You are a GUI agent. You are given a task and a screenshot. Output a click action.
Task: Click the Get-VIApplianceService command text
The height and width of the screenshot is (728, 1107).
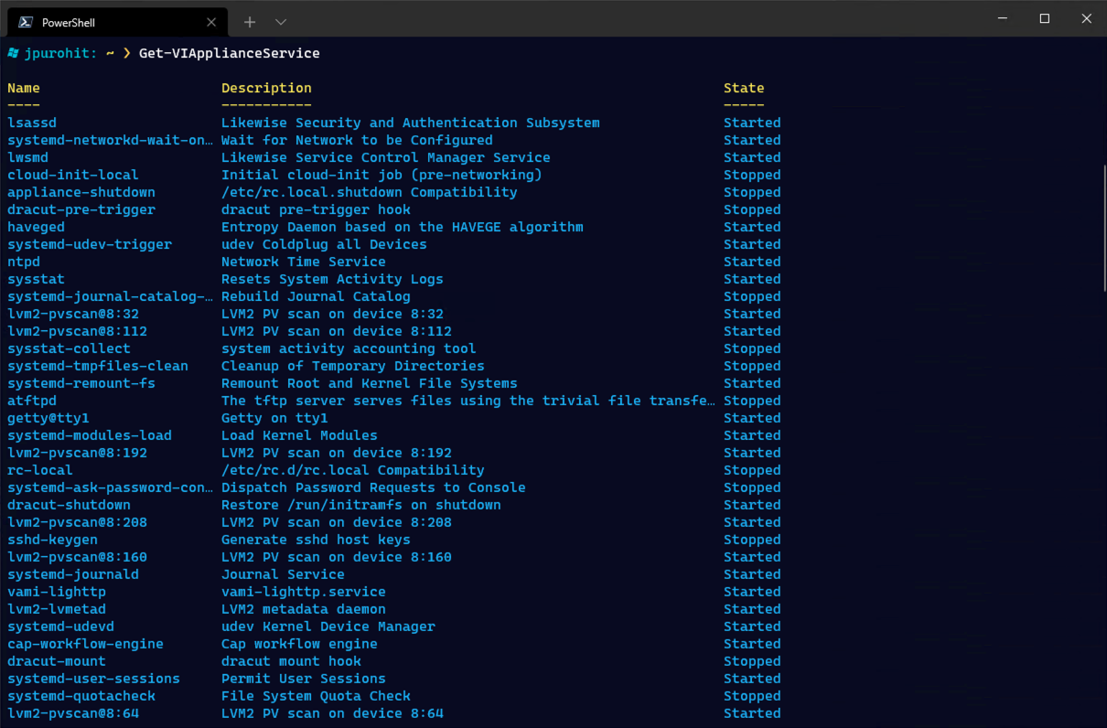point(230,53)
